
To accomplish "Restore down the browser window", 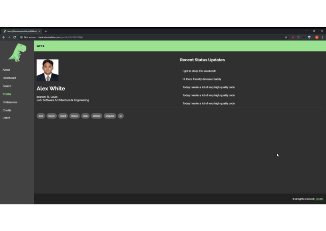I will [x=314, y=31].
